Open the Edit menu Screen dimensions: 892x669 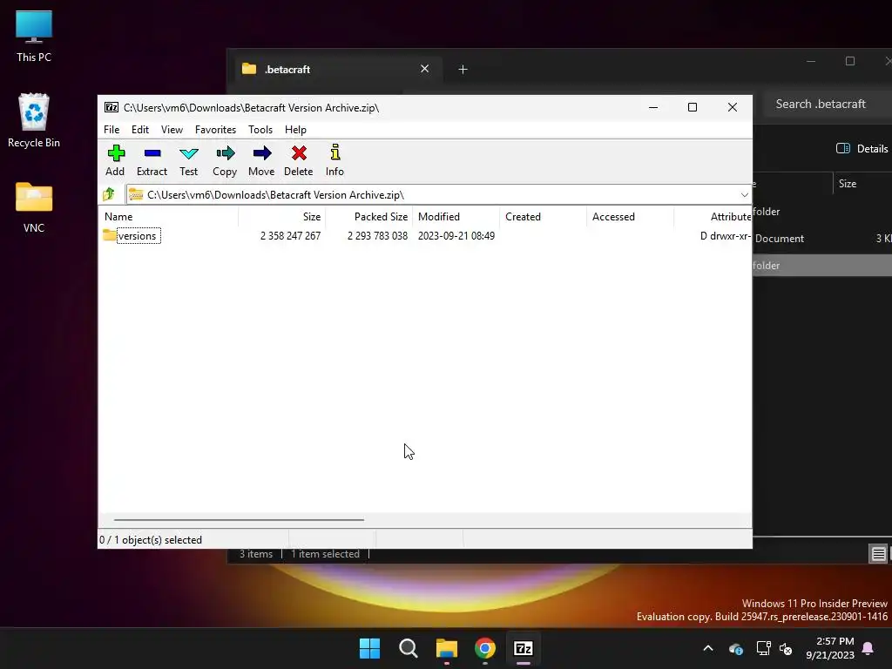pyautogui.click(x=140, y=130)
